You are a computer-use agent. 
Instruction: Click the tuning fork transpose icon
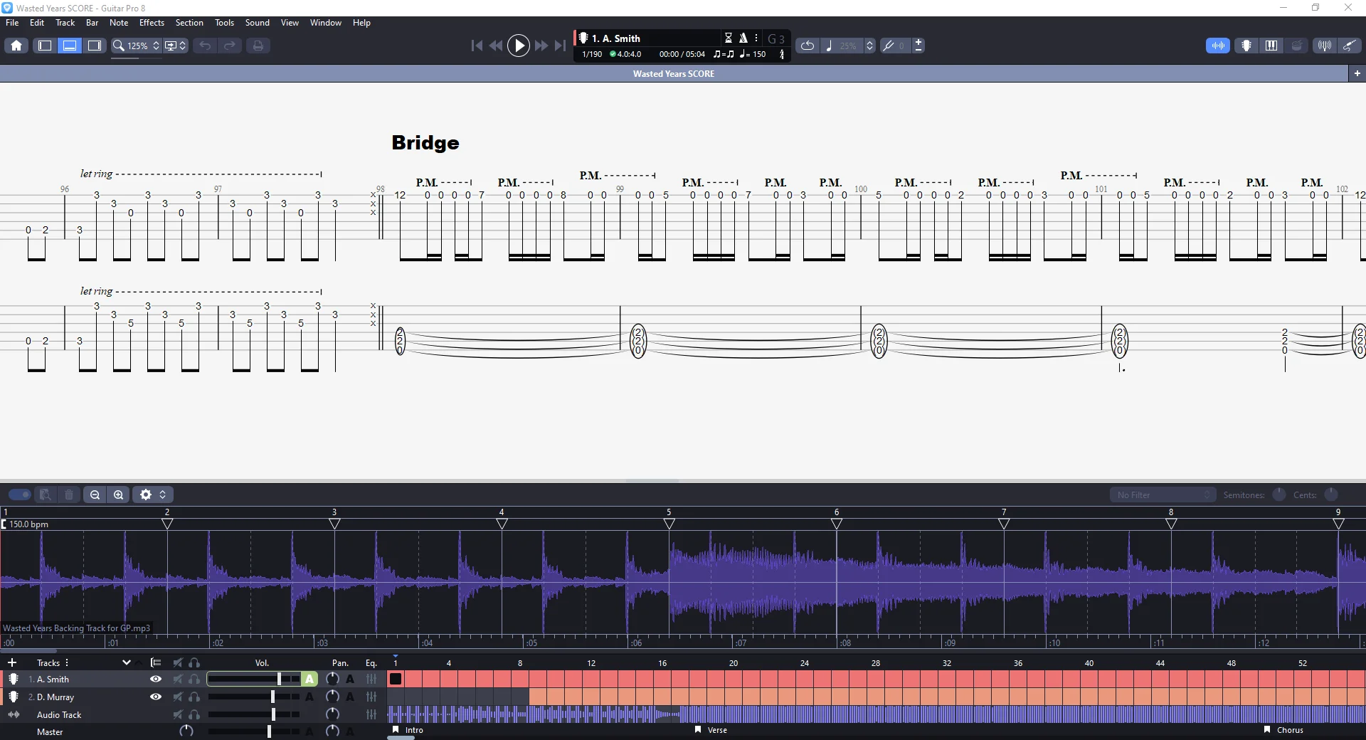pyautogui.click(x=888, y=46)
